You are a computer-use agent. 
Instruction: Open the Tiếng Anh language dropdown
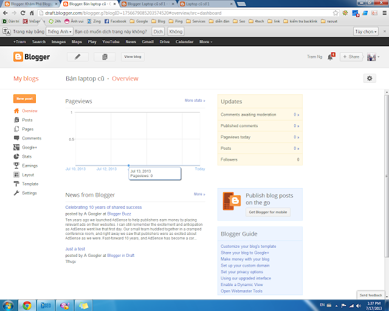coord(60,32)
